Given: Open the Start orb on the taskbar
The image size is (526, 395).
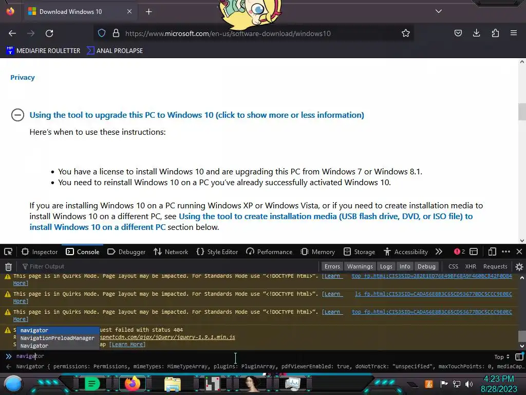Looking at the screenshot, I should tap(13, 384).
